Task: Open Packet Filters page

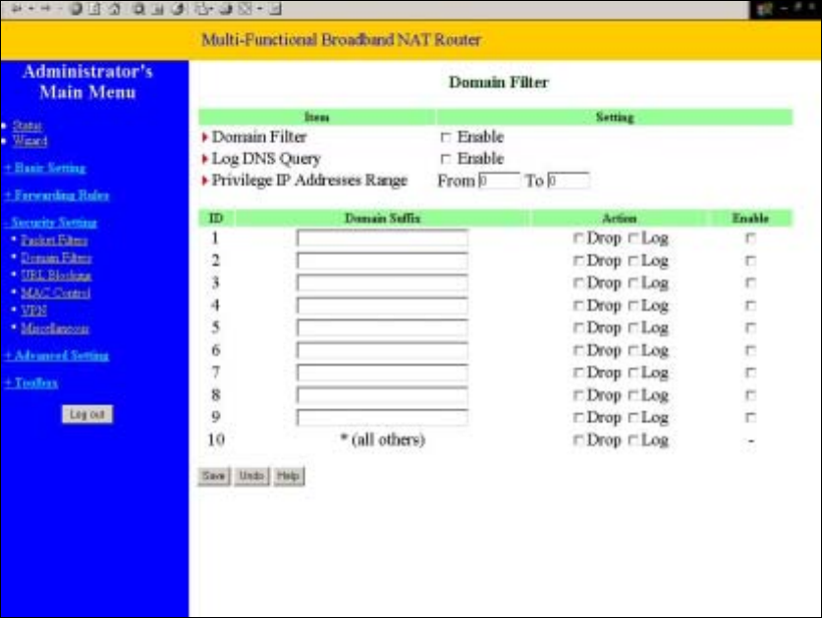Action: click(54, 240)
